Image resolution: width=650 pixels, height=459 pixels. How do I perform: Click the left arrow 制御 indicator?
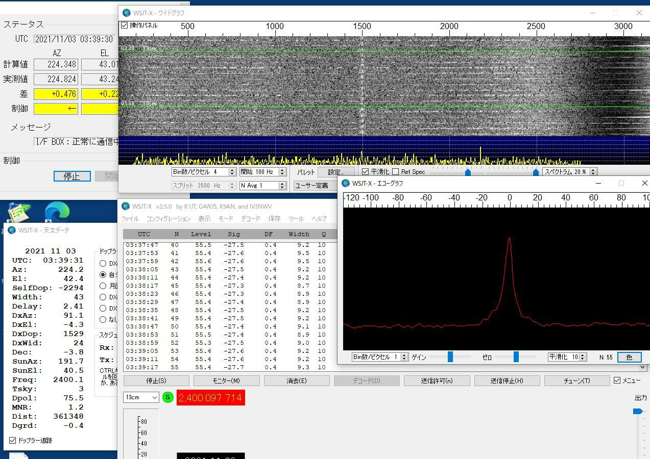56,109
